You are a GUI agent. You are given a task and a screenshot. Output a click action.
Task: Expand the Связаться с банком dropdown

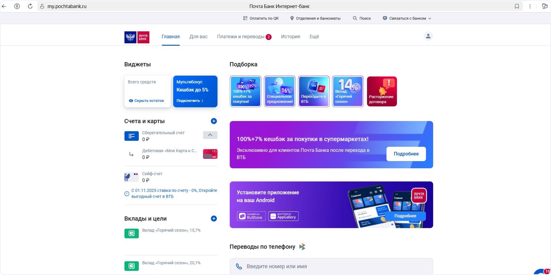pyautogui.click(x=407, y=18)
